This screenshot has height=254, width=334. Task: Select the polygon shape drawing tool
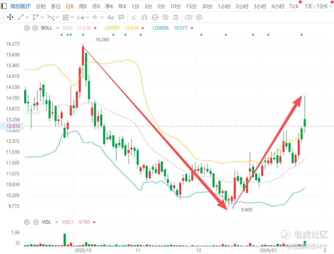click(36, 17)
